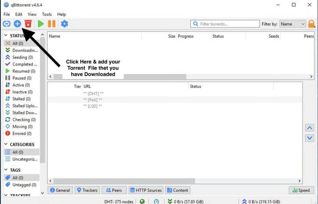Switch to the Peers tab
Image resolution: width=318 pixels, height=204 pixels.
point(114,190)
